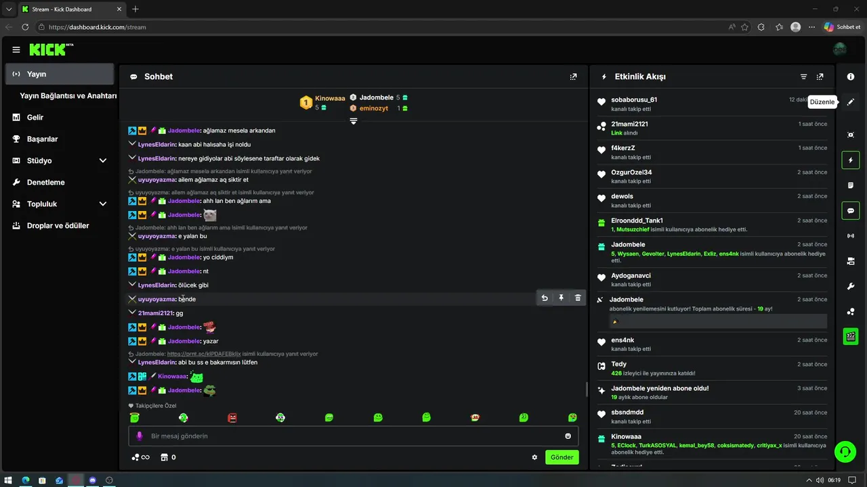
Task: Click top gifter Kinowaaa on the leaderboard
Action: [330, 98]
